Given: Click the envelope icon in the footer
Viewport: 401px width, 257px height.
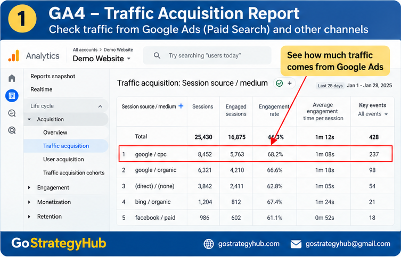Looking at the screenshot, I should coord(296,244).
